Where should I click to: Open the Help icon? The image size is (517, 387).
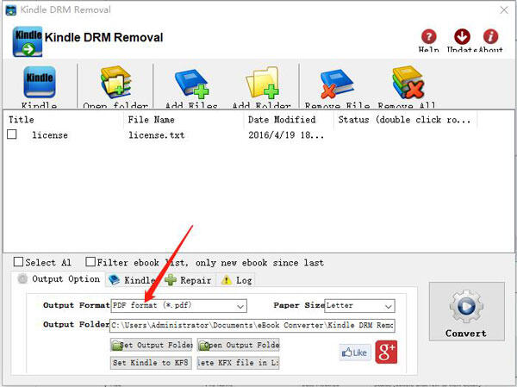click(x=428, y=36)
